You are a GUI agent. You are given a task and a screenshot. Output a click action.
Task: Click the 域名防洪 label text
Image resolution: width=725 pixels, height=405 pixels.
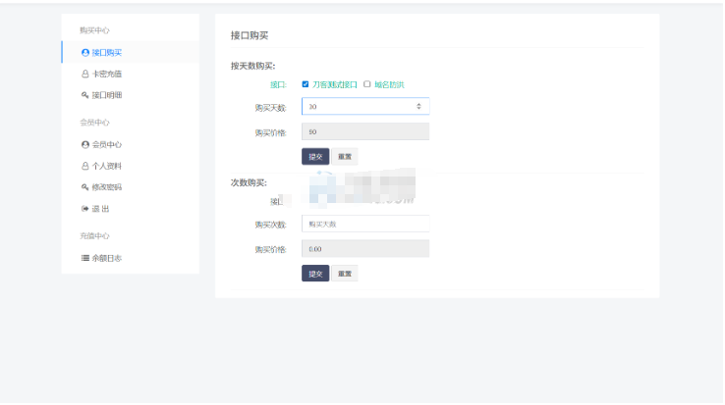[x=389, y=84]
